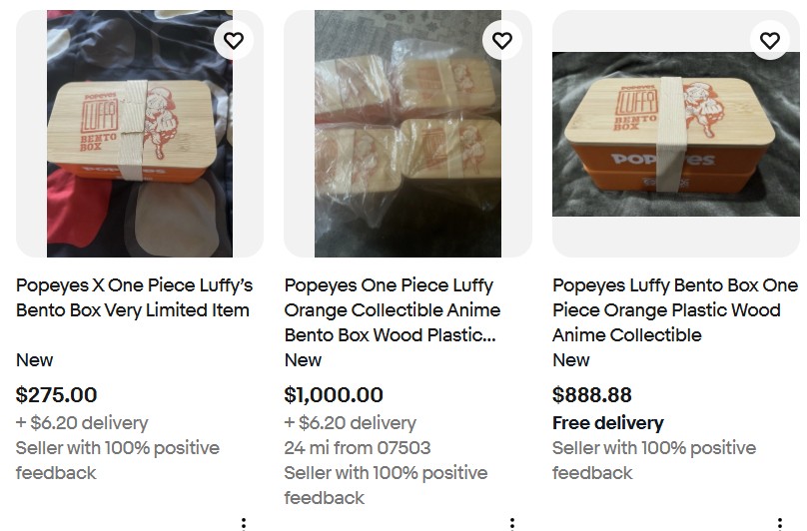Viewport: 807px width, 531px height.
Task: Add $275.00 Luffy Bento Box to watchlist
Action: coord(234,40)
